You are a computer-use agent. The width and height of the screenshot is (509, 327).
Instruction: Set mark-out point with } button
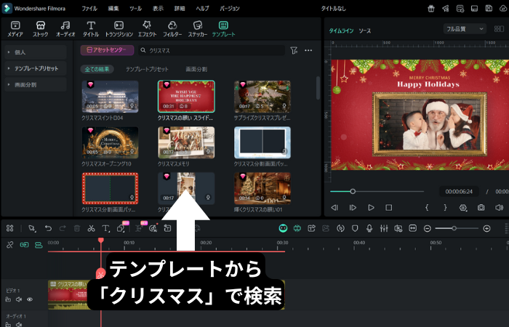445,208
